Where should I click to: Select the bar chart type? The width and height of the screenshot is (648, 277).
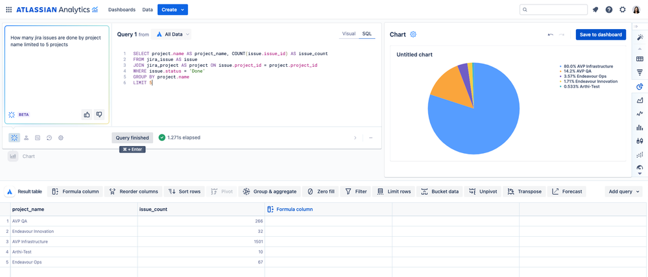coord(640,127)
